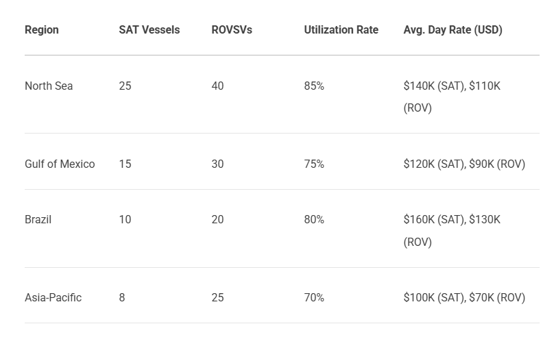Click the Region column header
554x337 pixels.
point(42,30)
